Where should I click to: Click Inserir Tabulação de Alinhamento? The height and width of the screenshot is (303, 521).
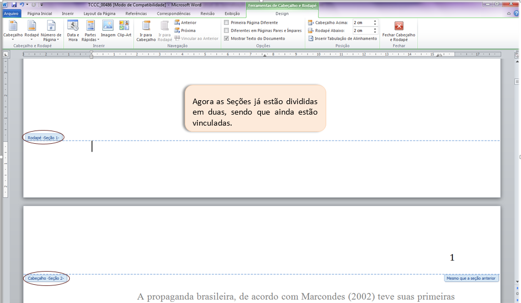coord(342,39)
